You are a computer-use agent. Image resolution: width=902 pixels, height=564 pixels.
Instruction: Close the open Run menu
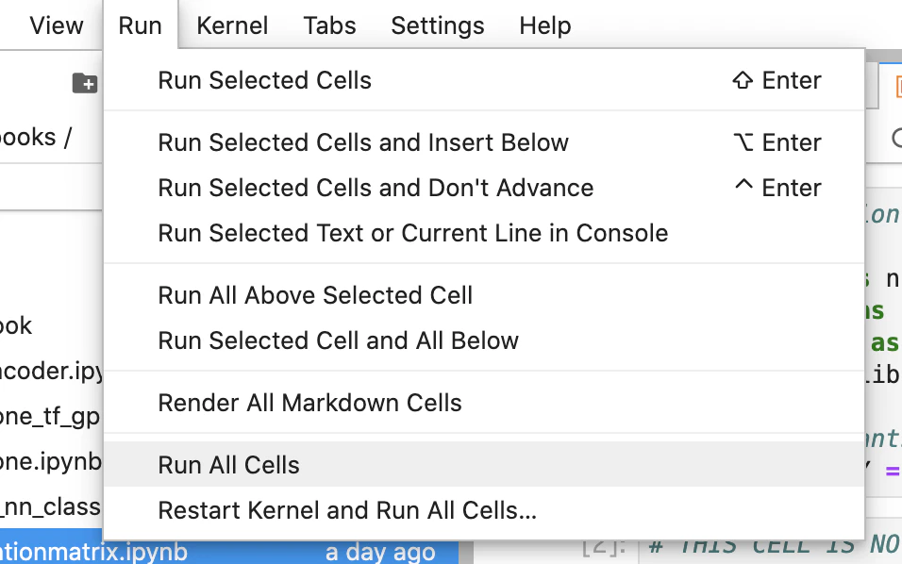click(141, 25)
